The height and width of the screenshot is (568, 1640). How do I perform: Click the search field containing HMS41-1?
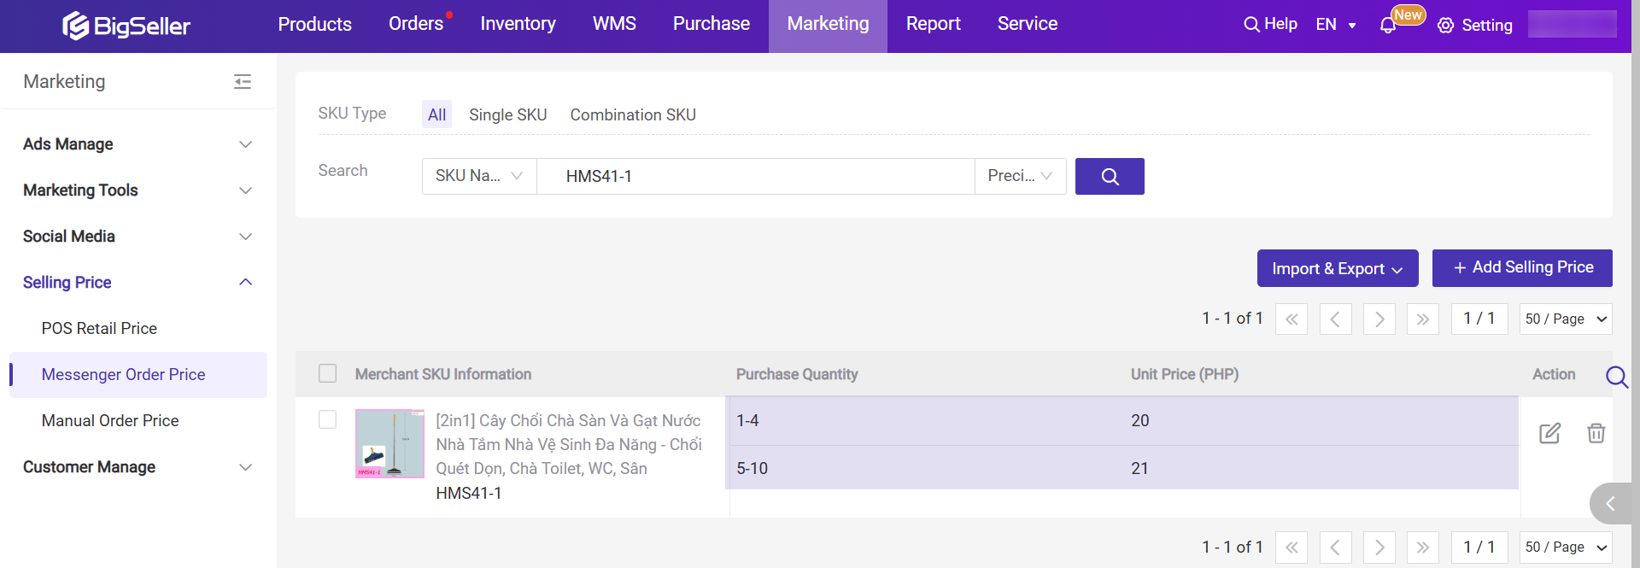(755, 176)
